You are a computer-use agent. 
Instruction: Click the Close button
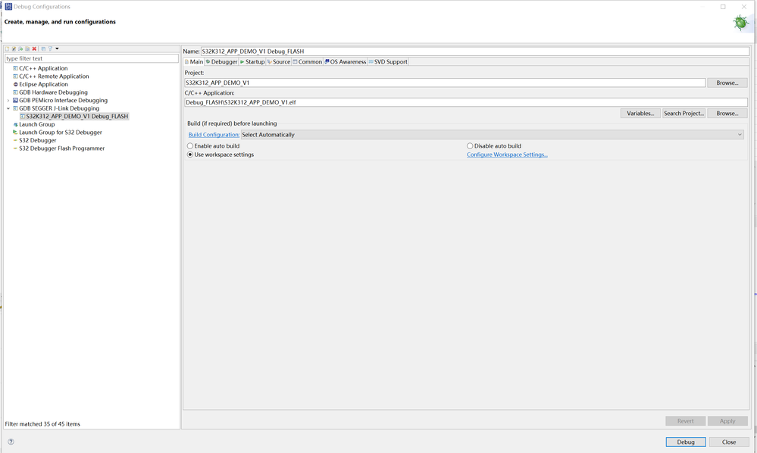point(729,442)
